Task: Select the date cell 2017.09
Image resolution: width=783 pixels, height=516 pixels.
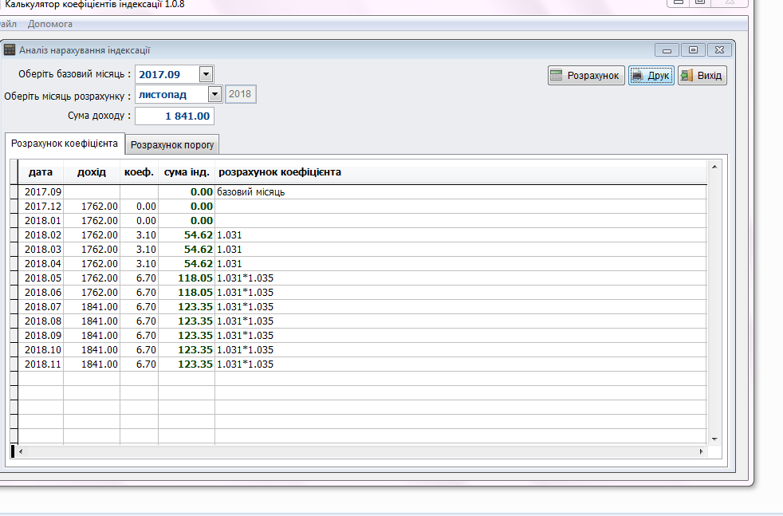Action: click(x=41, y=192)
